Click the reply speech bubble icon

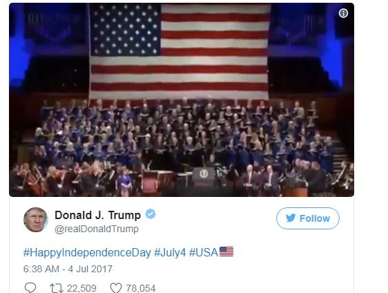30,287
